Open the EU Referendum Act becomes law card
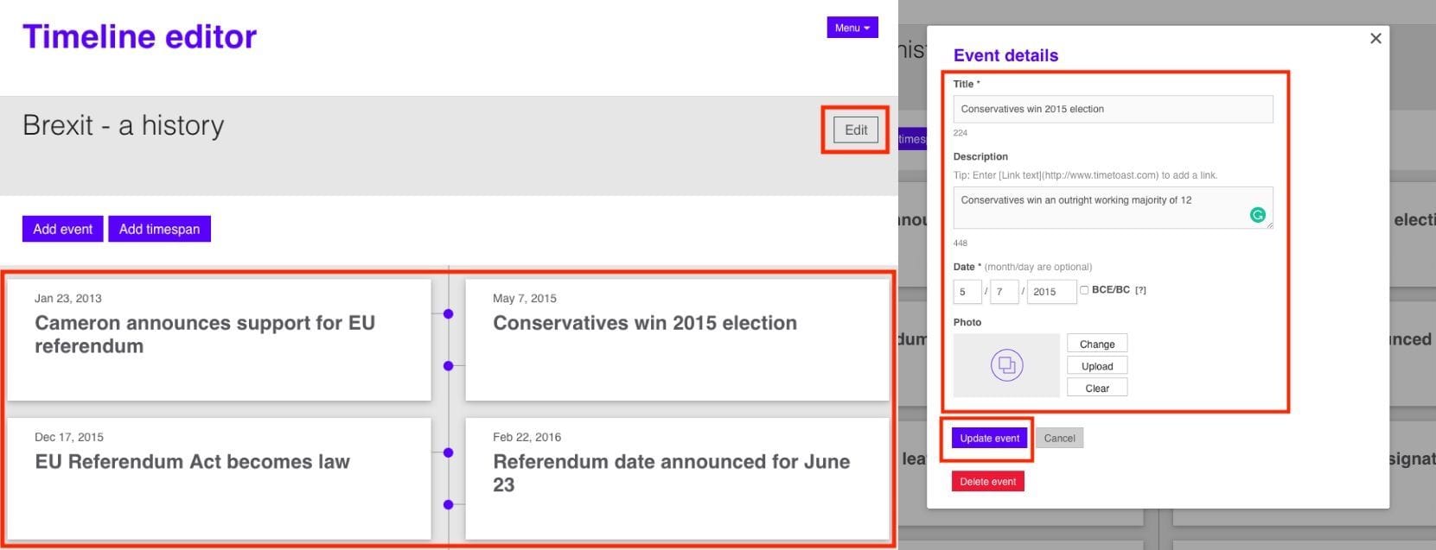1436x550 pixels. [x=219, y=477]
